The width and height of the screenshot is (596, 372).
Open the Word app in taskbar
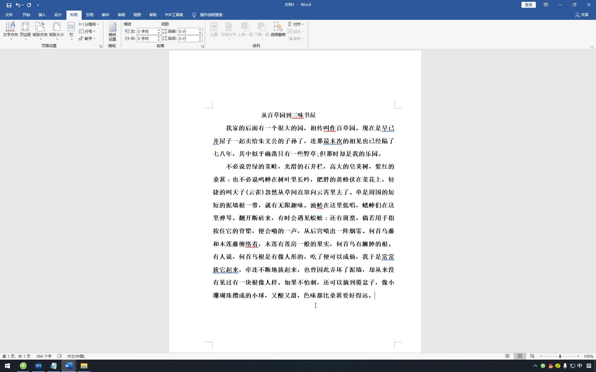69,366
